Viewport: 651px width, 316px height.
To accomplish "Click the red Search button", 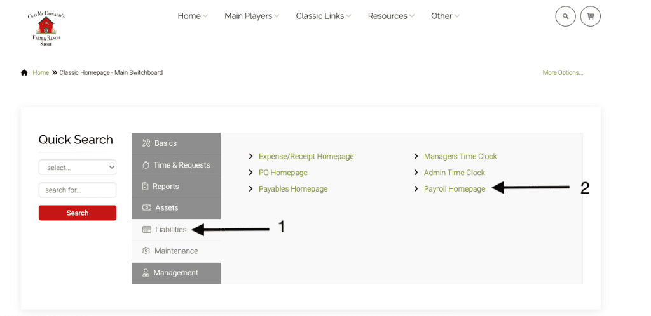I will 78,213.
